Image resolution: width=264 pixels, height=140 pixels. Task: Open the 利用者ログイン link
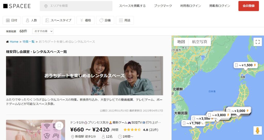191,6
